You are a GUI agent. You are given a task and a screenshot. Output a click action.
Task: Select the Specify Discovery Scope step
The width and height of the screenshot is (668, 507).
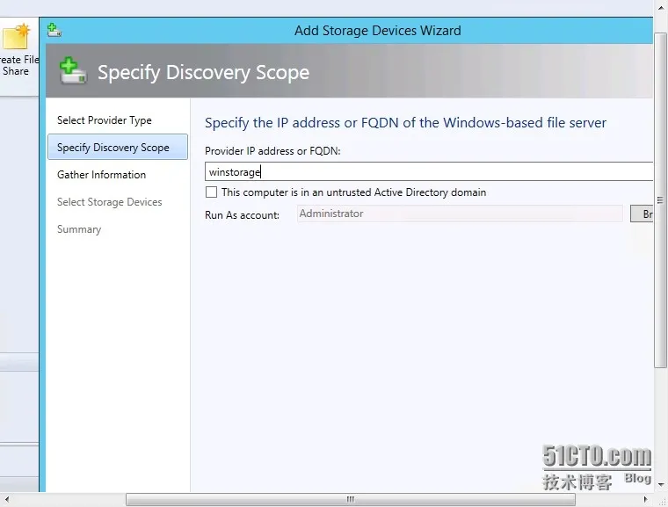coord(113,148)
